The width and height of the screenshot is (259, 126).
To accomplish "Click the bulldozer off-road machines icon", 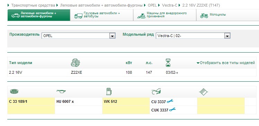I will tap(141, 16).
